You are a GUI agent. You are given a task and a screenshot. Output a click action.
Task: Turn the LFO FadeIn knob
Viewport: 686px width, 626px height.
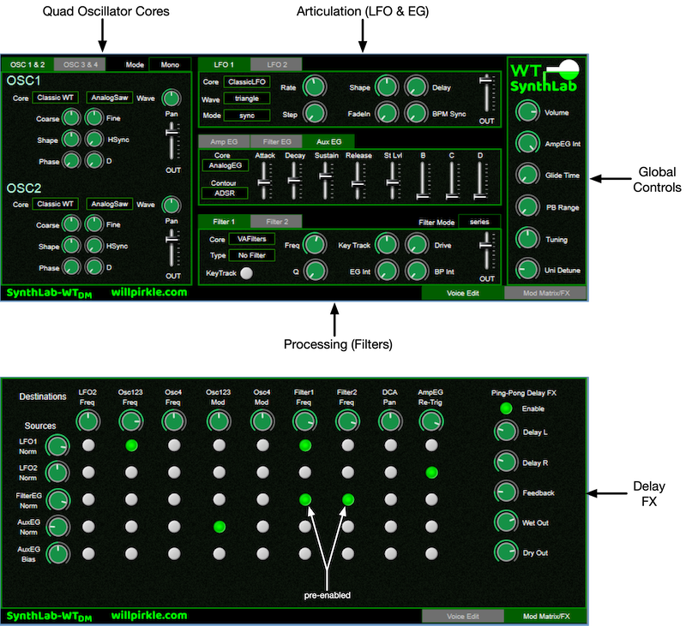pos(387,114)
